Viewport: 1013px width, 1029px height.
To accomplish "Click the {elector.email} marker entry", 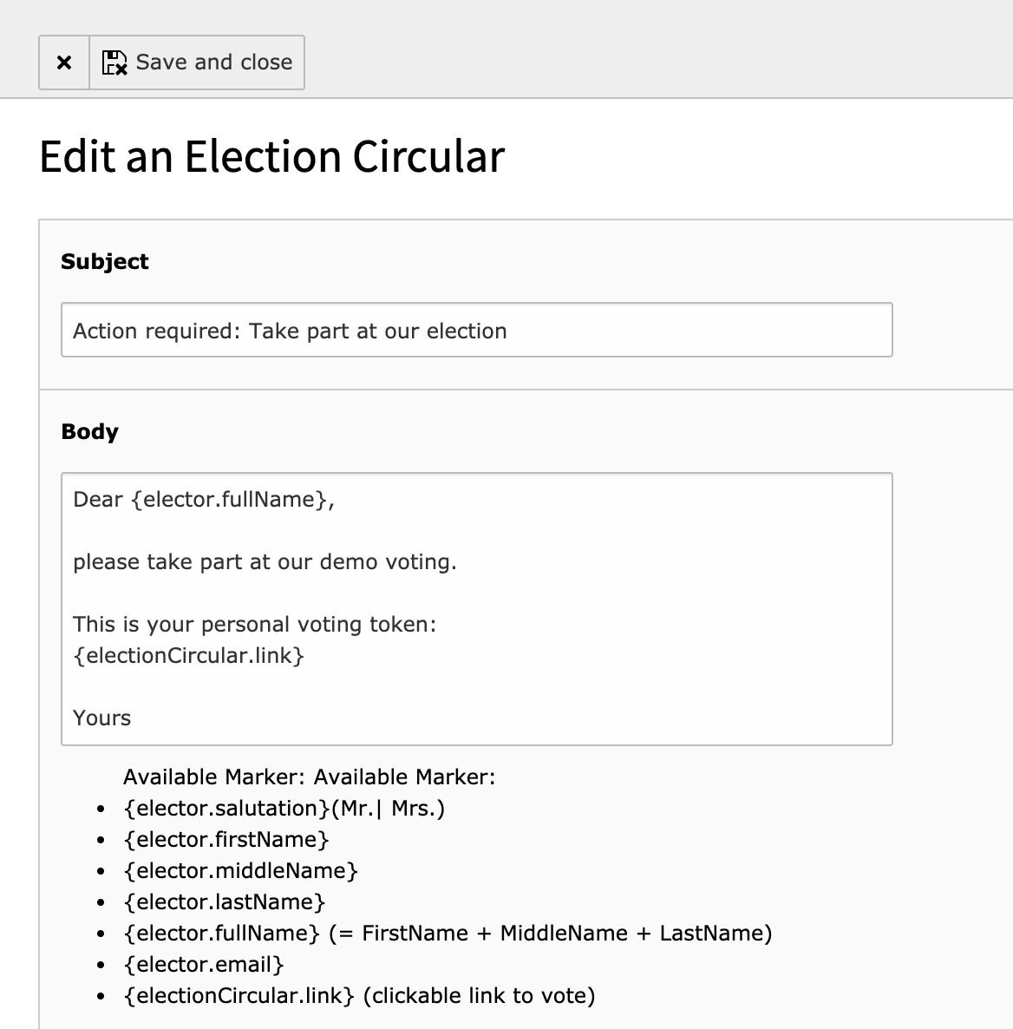I will [204, 964].
